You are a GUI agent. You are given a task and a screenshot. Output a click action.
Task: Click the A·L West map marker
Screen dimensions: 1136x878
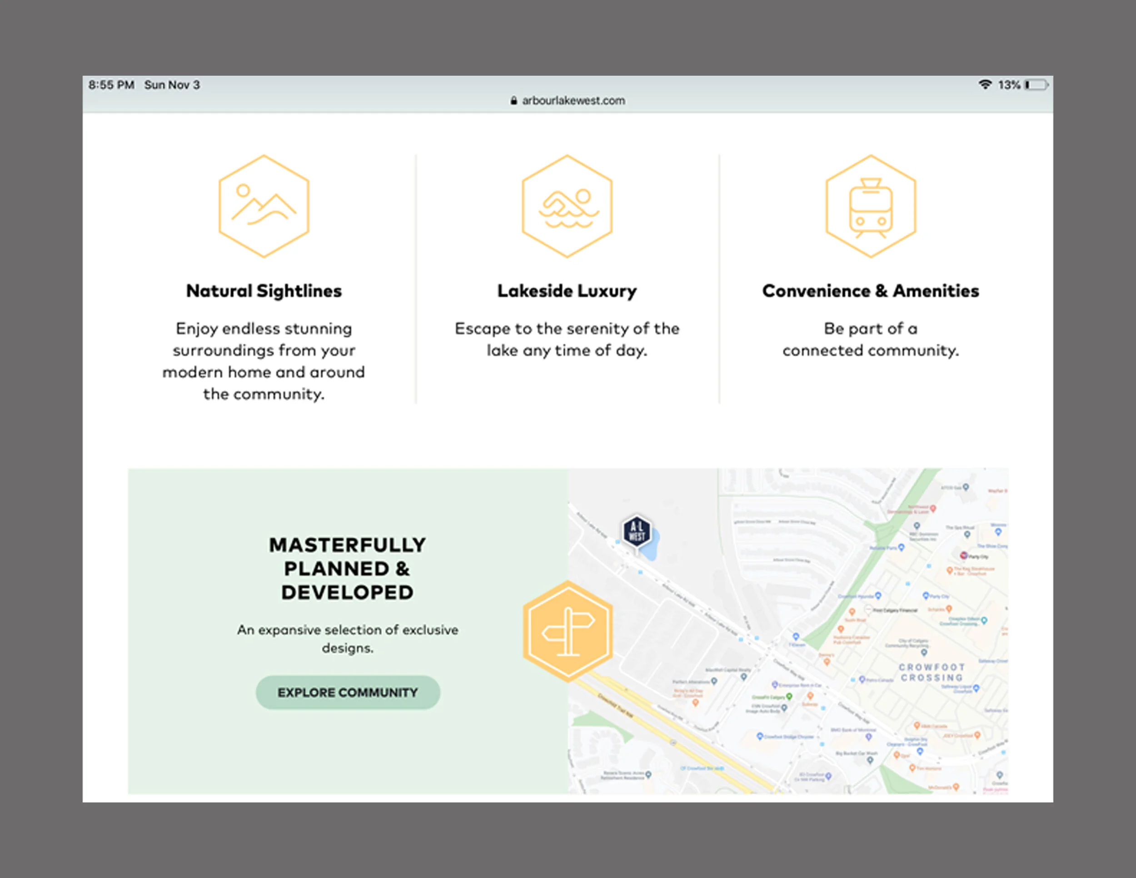(x=637, y=532)
